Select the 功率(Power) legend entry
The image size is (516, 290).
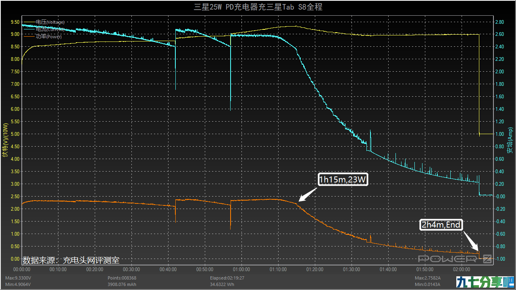click(43, 36)
